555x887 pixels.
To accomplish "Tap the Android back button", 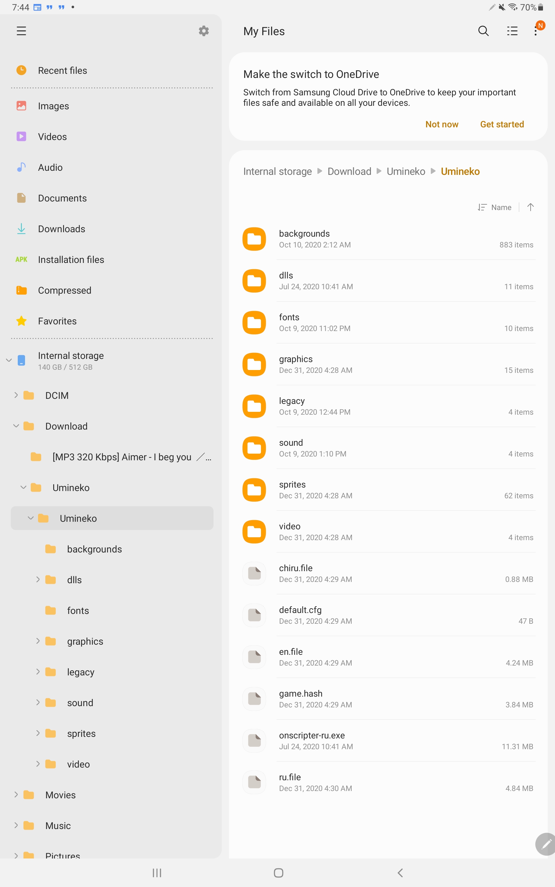I will pyautogui.click(x=400, y=873).
